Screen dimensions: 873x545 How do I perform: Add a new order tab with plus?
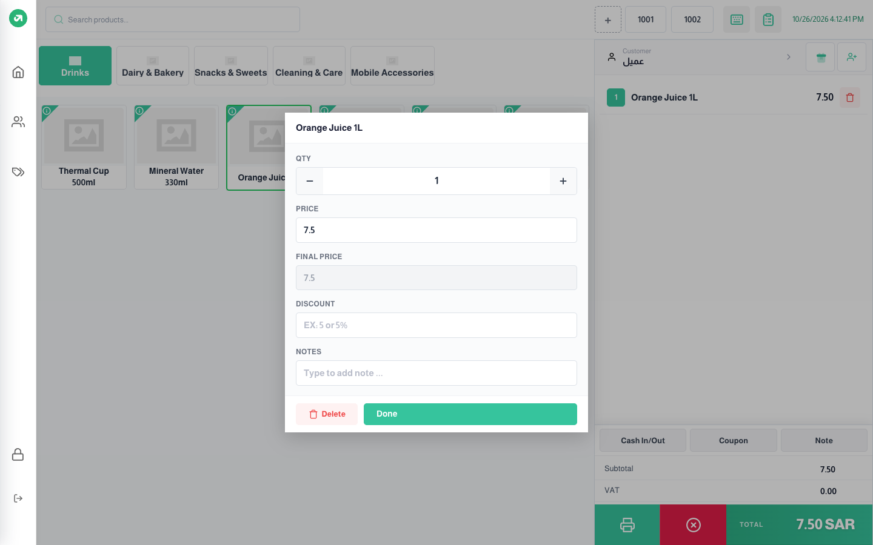tap(608, 19)
